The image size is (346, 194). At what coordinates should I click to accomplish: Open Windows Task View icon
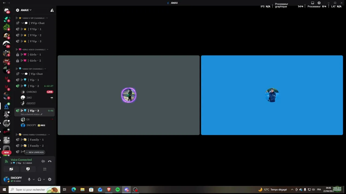pos(65,190)
